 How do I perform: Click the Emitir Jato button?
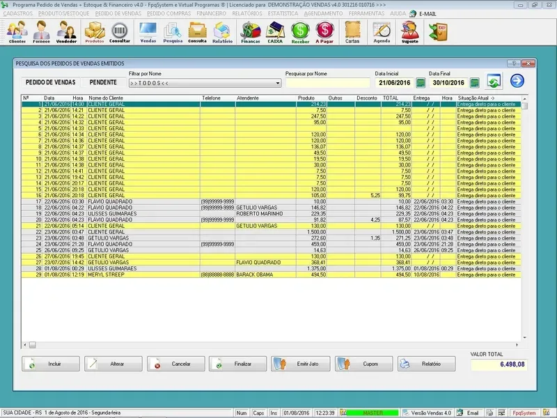(x=299, y=364)
